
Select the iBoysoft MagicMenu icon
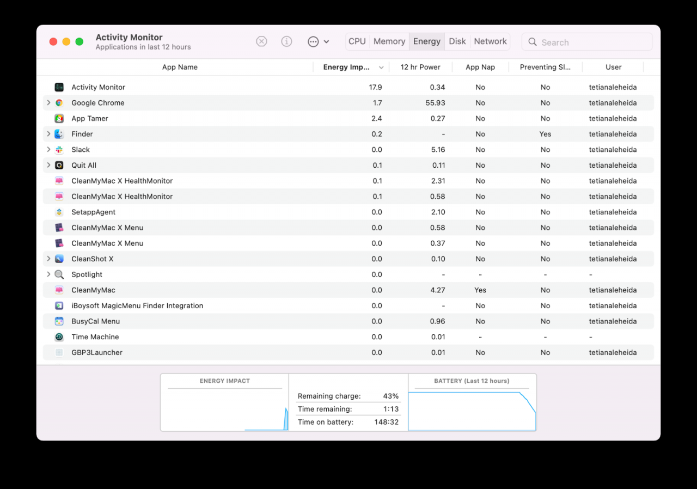pos(59,306)
